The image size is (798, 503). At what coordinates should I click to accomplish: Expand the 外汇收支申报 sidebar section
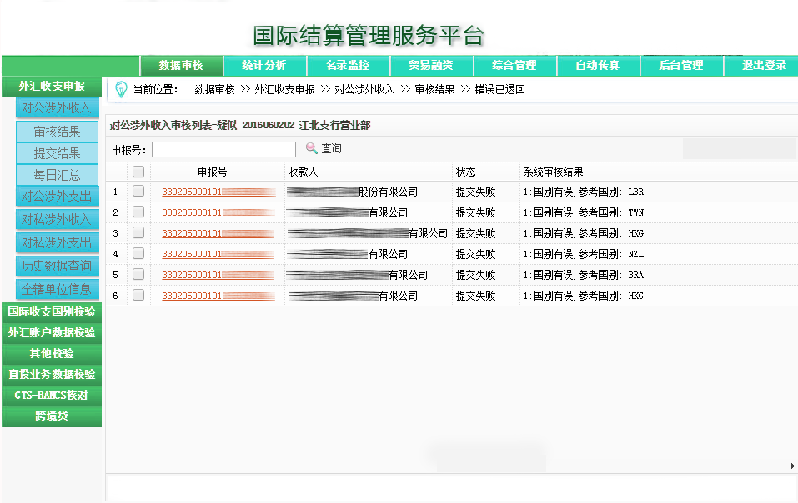52,86
